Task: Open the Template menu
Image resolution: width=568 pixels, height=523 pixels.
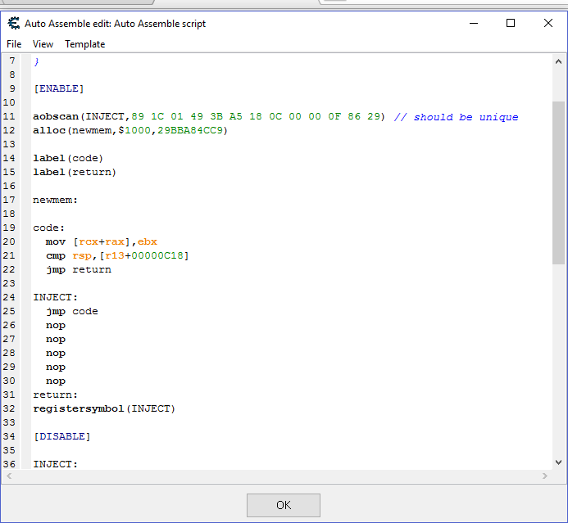Action: (x=85, y=44)
